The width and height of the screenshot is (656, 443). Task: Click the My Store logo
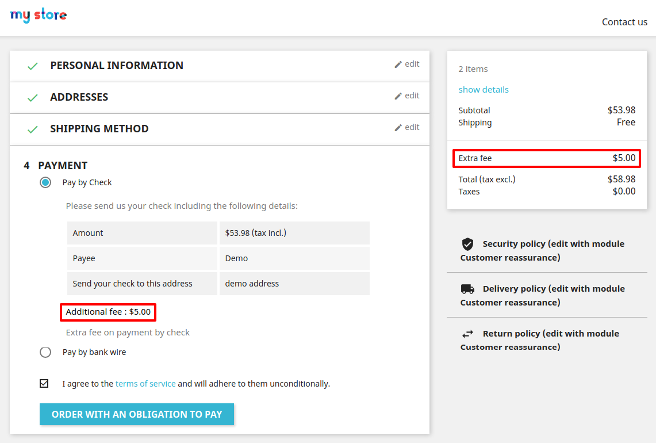click(x=39, y=16)
